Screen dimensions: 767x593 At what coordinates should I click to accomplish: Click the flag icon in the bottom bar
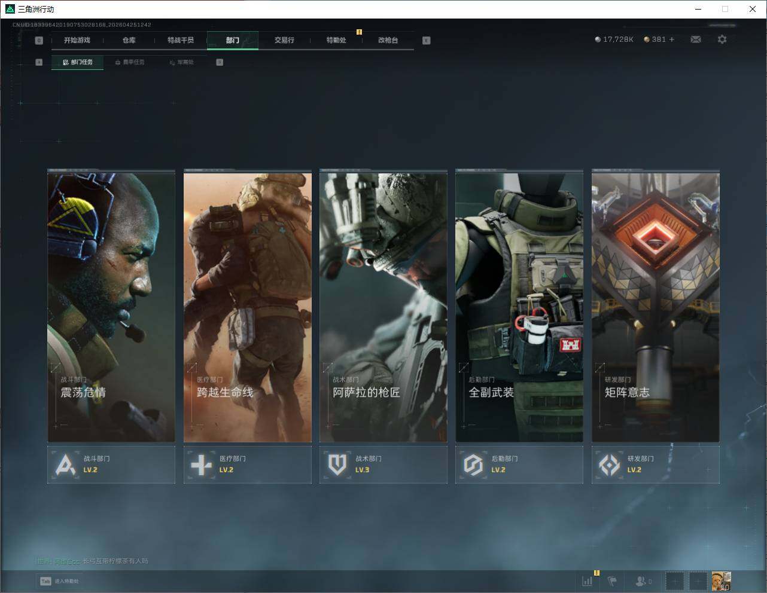pos(612,581)
